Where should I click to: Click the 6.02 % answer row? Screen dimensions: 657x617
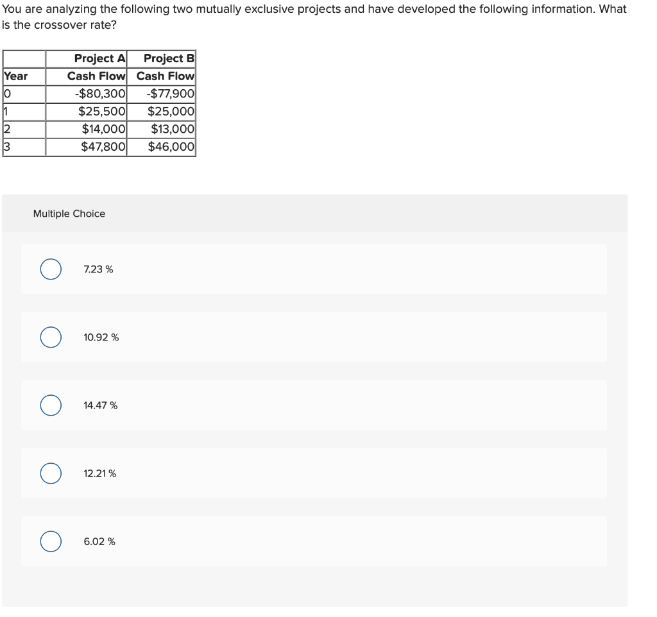click(314, 541)
